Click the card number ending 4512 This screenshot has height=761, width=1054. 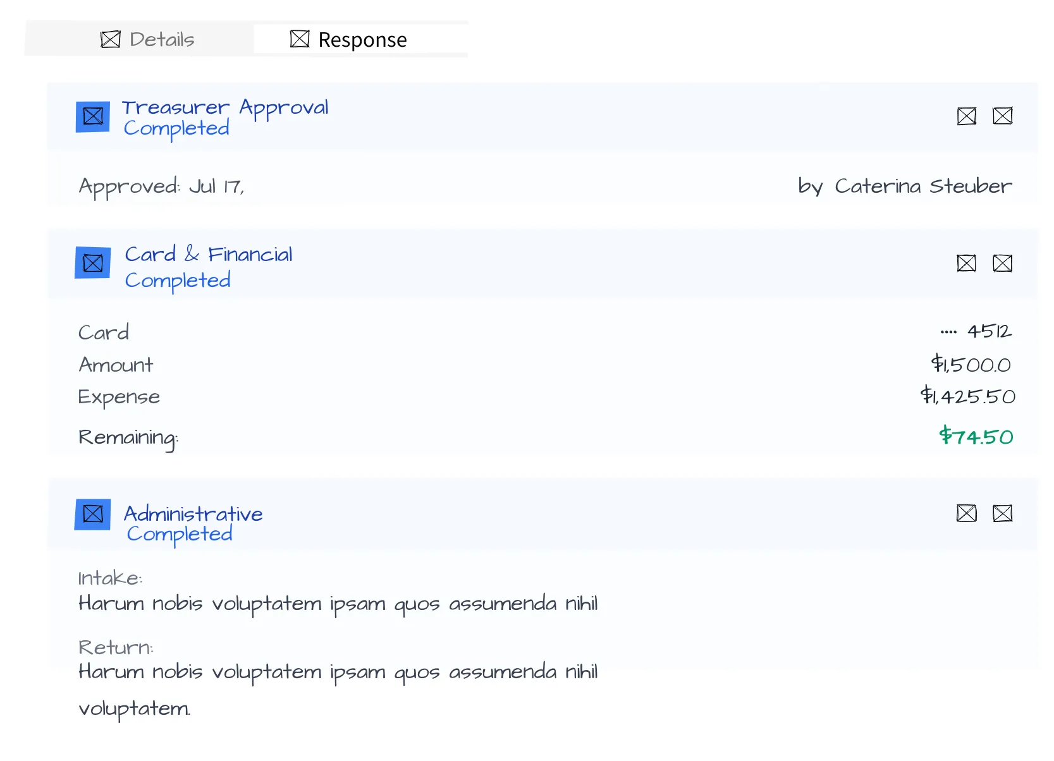[x=977, y=331]
